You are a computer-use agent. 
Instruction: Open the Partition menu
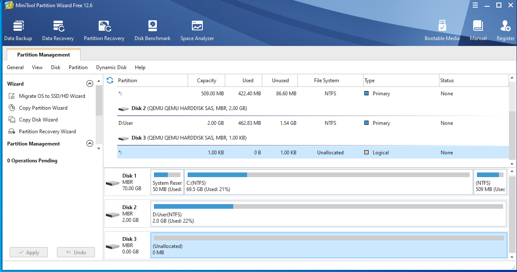78,67
